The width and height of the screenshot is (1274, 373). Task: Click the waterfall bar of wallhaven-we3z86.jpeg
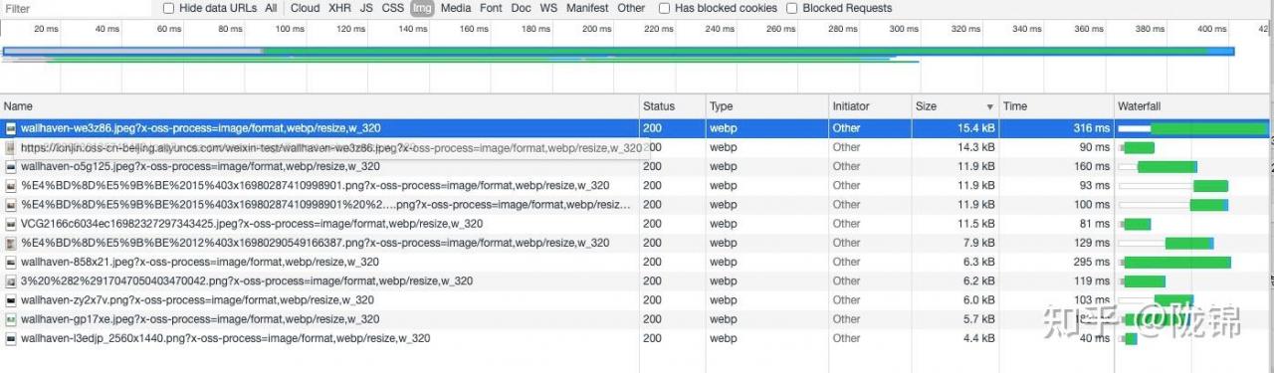(1192, 128)
